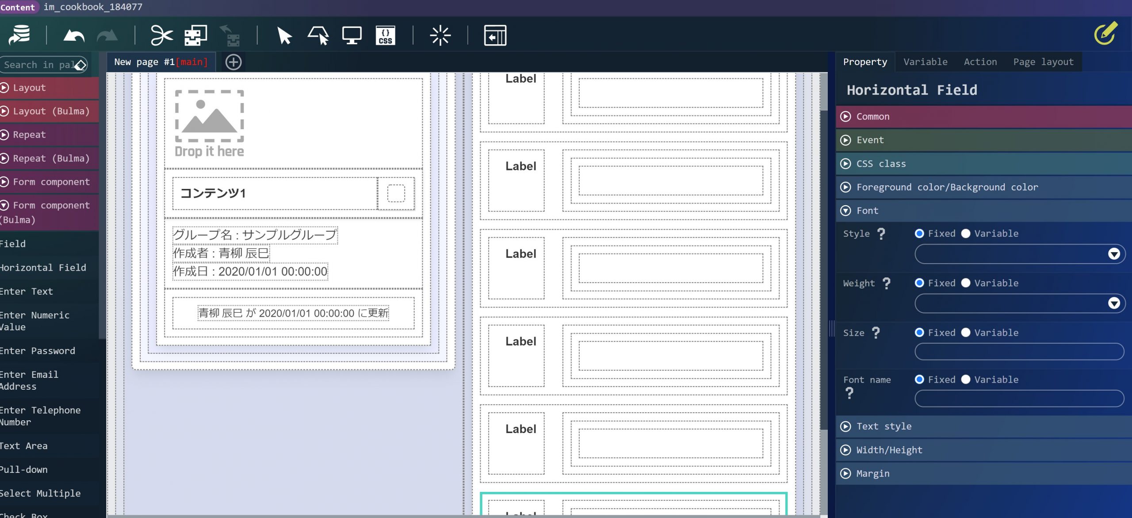Image resolution: width=1132 pixels, height=518 pixels.
Task: Select Variable radio for font Style
Action: tap(966, 234)
